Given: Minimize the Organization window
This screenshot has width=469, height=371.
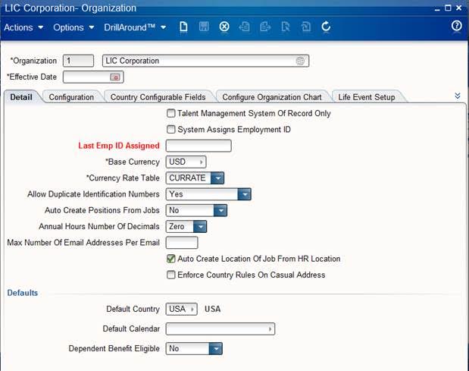Looking at the screenshot, I should [437, 8].
